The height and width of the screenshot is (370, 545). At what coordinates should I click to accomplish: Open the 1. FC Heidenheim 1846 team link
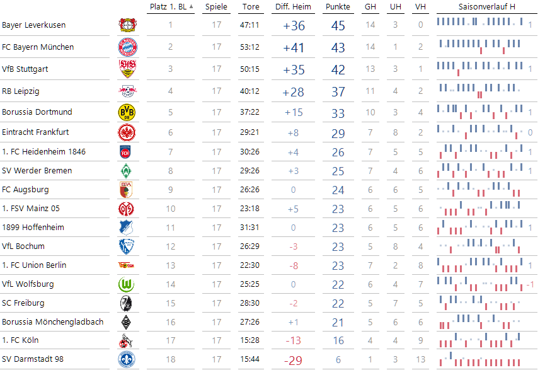[43, 152]
